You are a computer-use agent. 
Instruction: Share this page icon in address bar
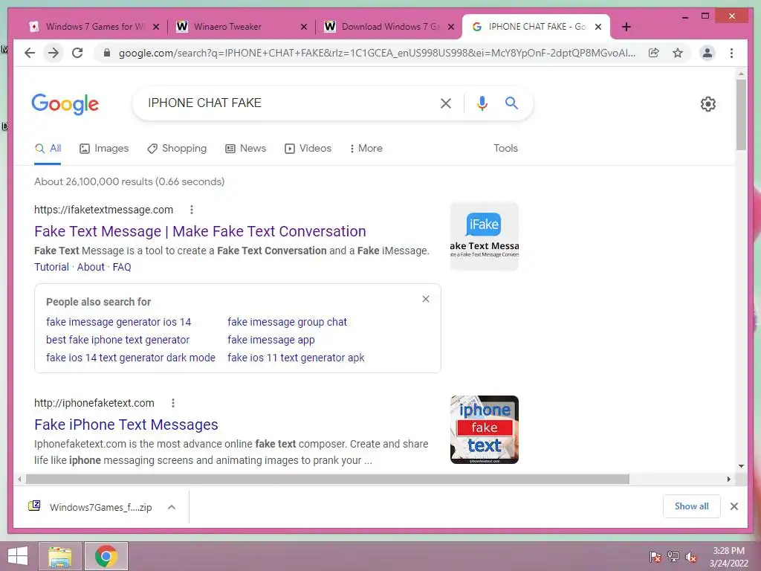654,53
